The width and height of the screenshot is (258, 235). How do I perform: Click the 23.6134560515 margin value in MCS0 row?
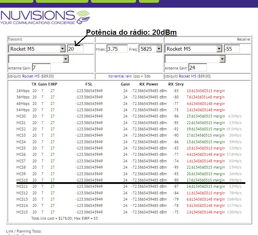[x=206, y=116]
